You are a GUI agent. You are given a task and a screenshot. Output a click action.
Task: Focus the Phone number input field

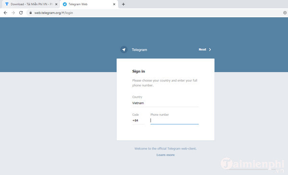pyautogui.click(x=175, y=121)
